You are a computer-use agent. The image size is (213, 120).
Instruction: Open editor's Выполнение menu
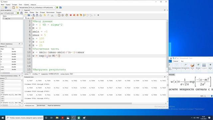51,12
